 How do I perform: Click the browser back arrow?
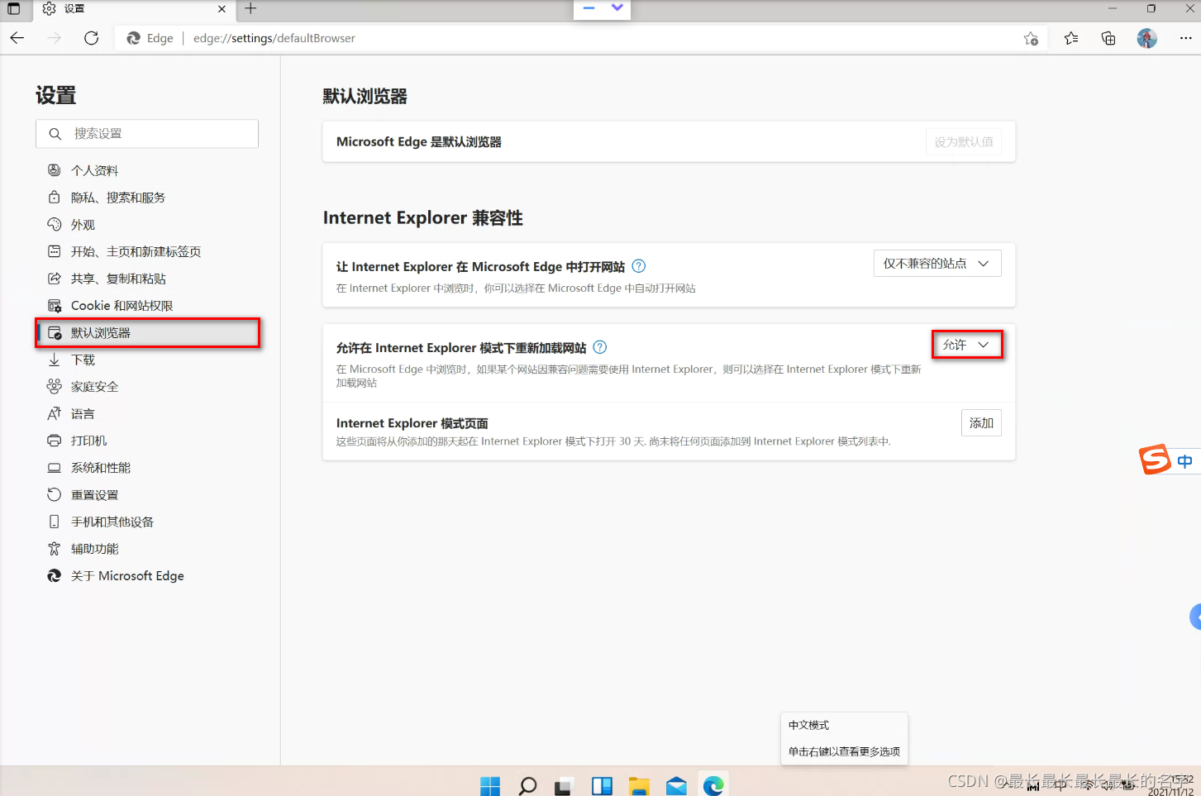[17, 38]
